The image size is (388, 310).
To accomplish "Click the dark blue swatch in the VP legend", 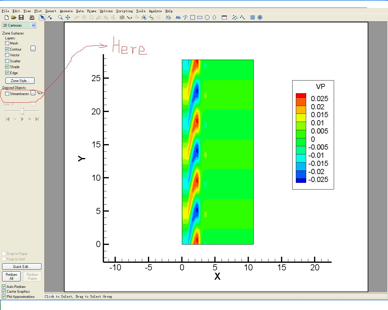I will point(301,180).
